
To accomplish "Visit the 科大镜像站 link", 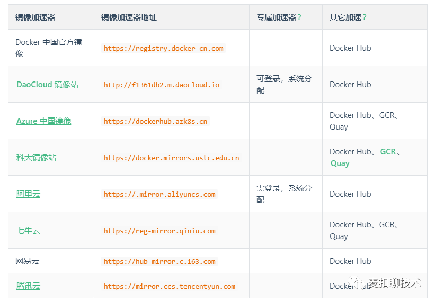I will [36, 158].
